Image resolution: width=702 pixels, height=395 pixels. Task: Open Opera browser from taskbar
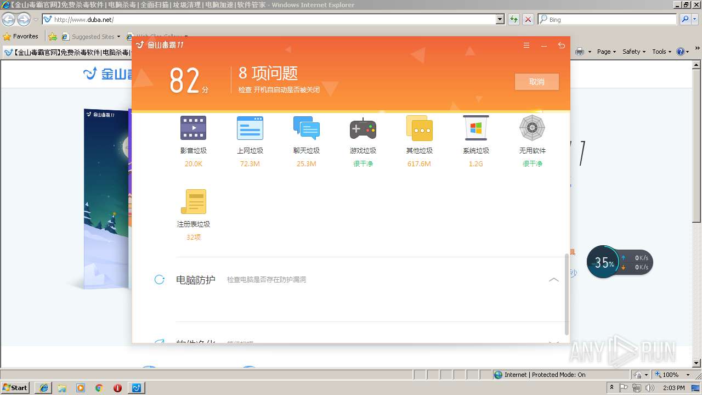tap(117, 388)
